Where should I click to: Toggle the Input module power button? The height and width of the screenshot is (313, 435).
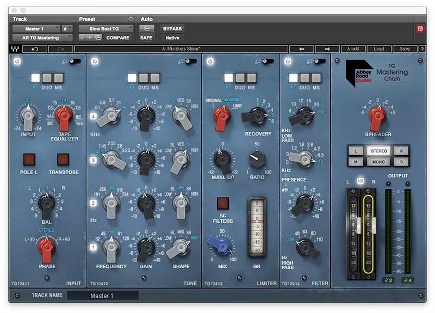[x=17, y=62]
